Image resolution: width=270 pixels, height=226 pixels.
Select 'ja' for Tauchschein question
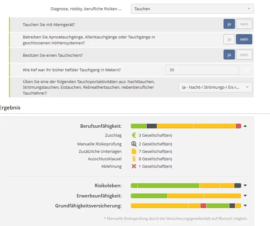click(x=229, y=55)
